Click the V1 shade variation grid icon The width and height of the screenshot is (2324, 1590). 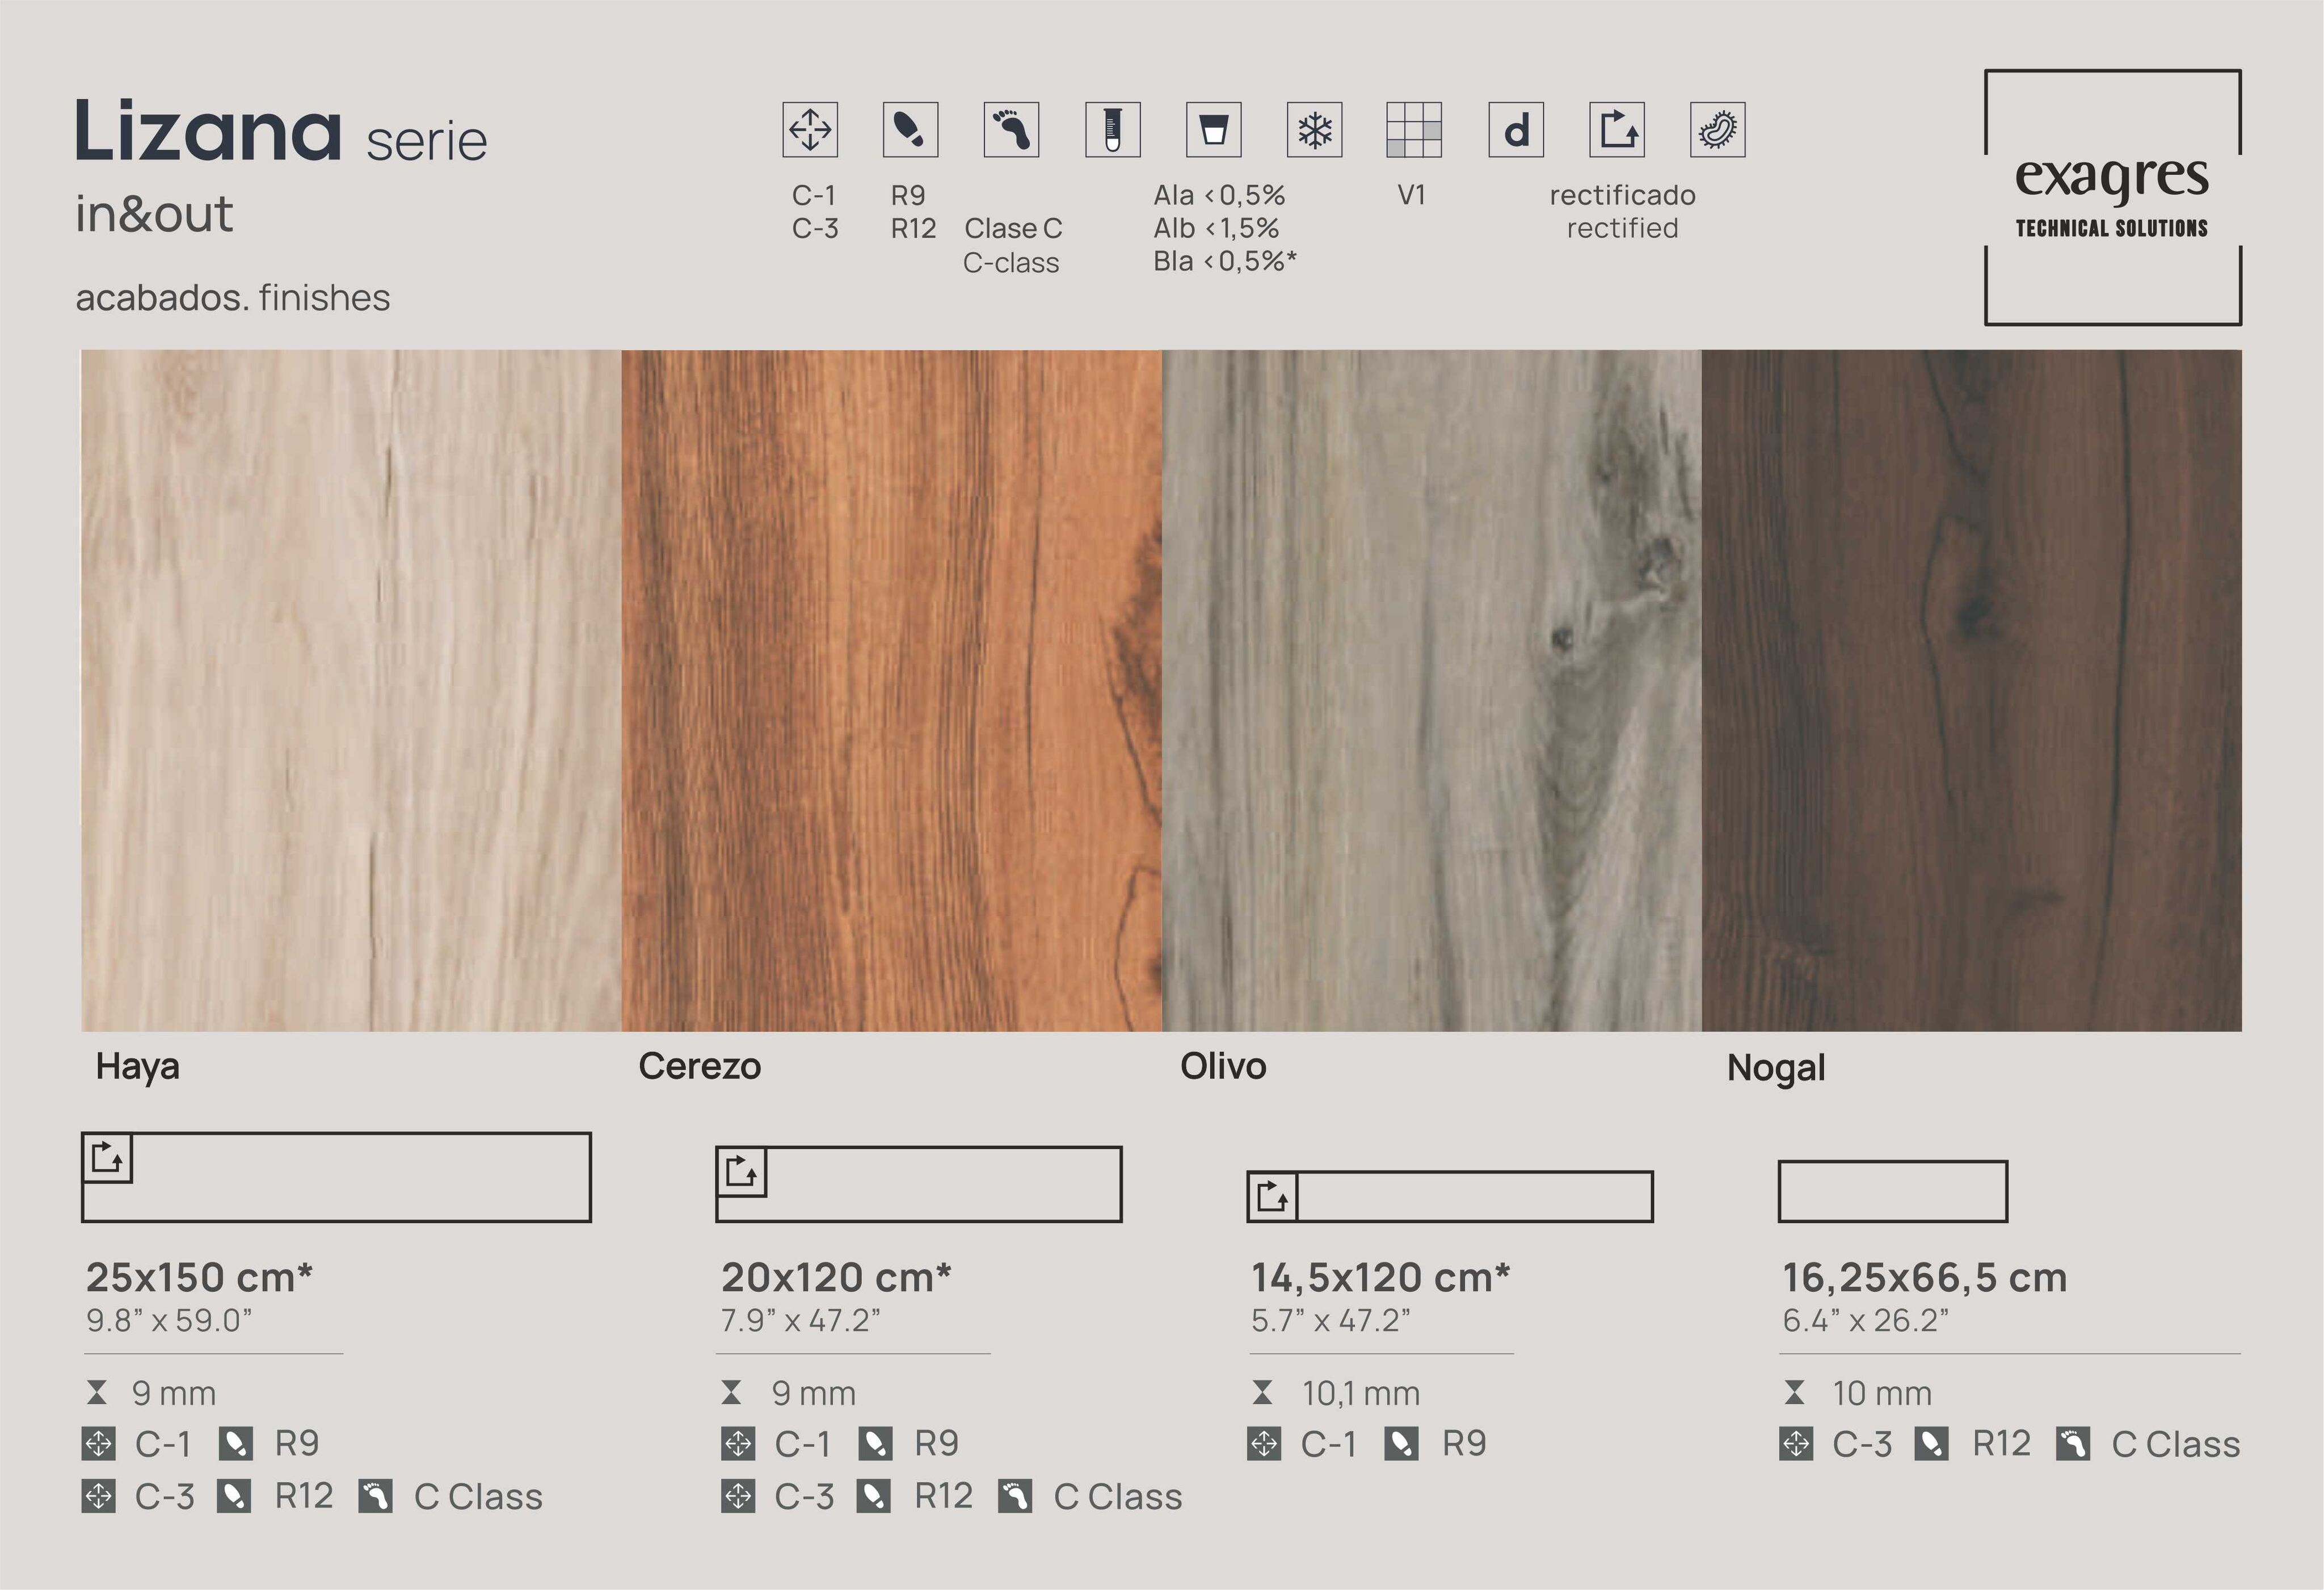tap(1414, 130)
